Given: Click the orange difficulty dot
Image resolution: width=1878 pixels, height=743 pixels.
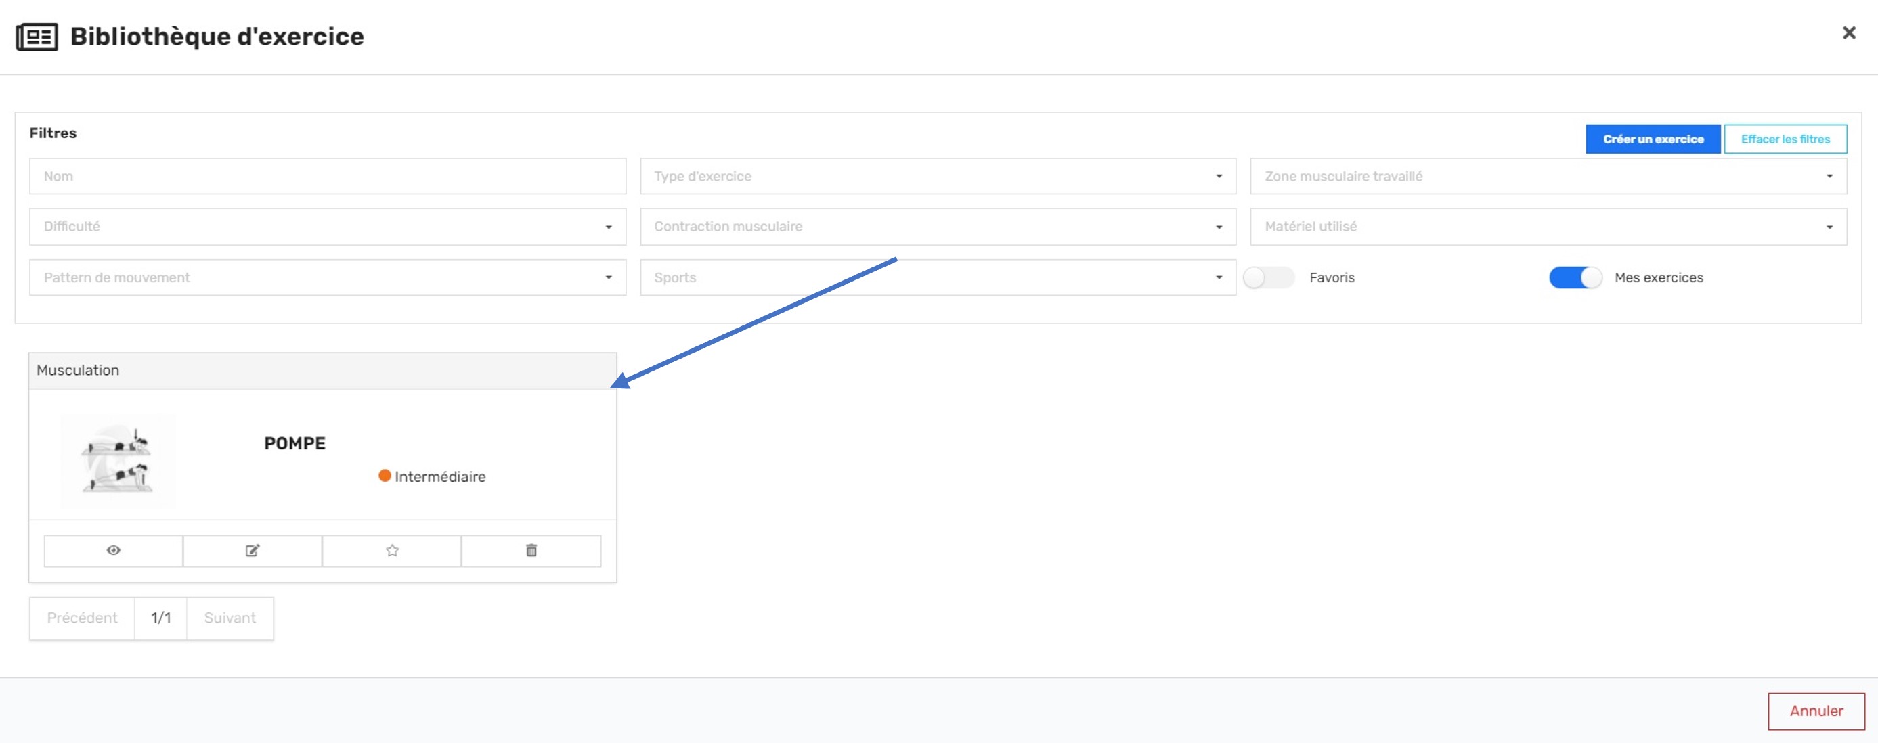Looking at the screenshot, I should coord(385,476).
